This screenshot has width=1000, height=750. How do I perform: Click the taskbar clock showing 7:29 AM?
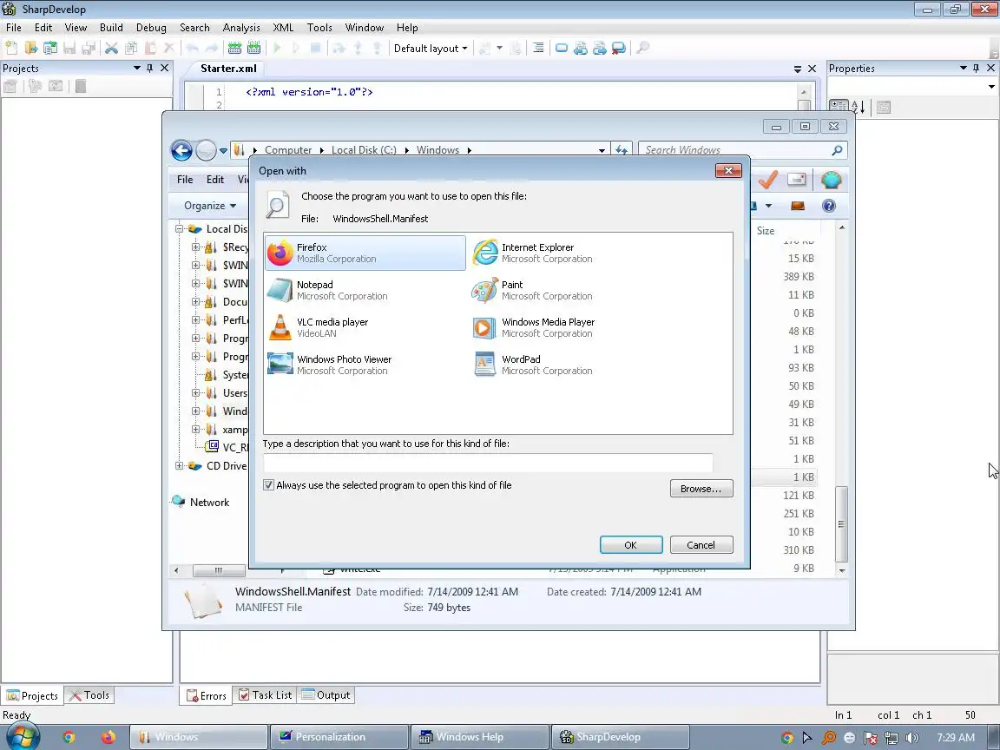coord(956,737)
